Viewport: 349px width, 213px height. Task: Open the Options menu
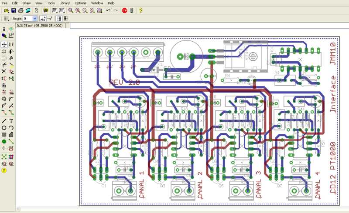80,3
